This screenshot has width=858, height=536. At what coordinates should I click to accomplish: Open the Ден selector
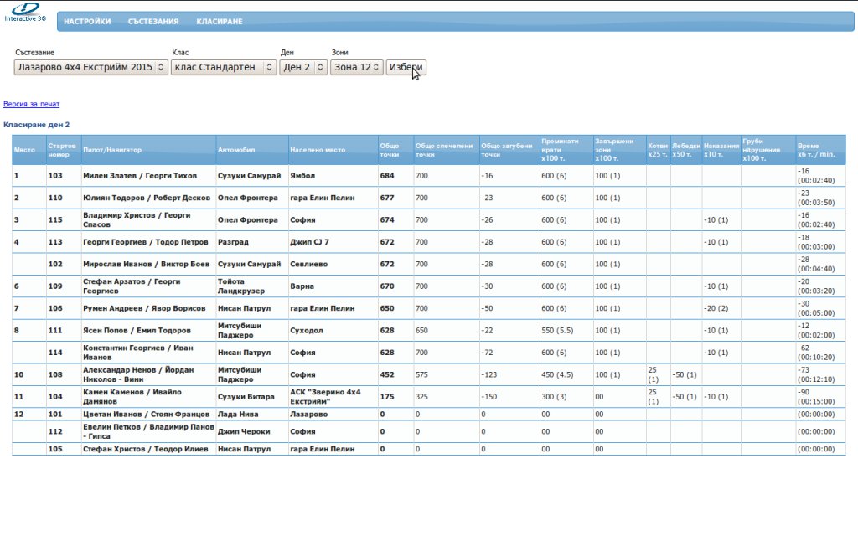tap(303, 67)
